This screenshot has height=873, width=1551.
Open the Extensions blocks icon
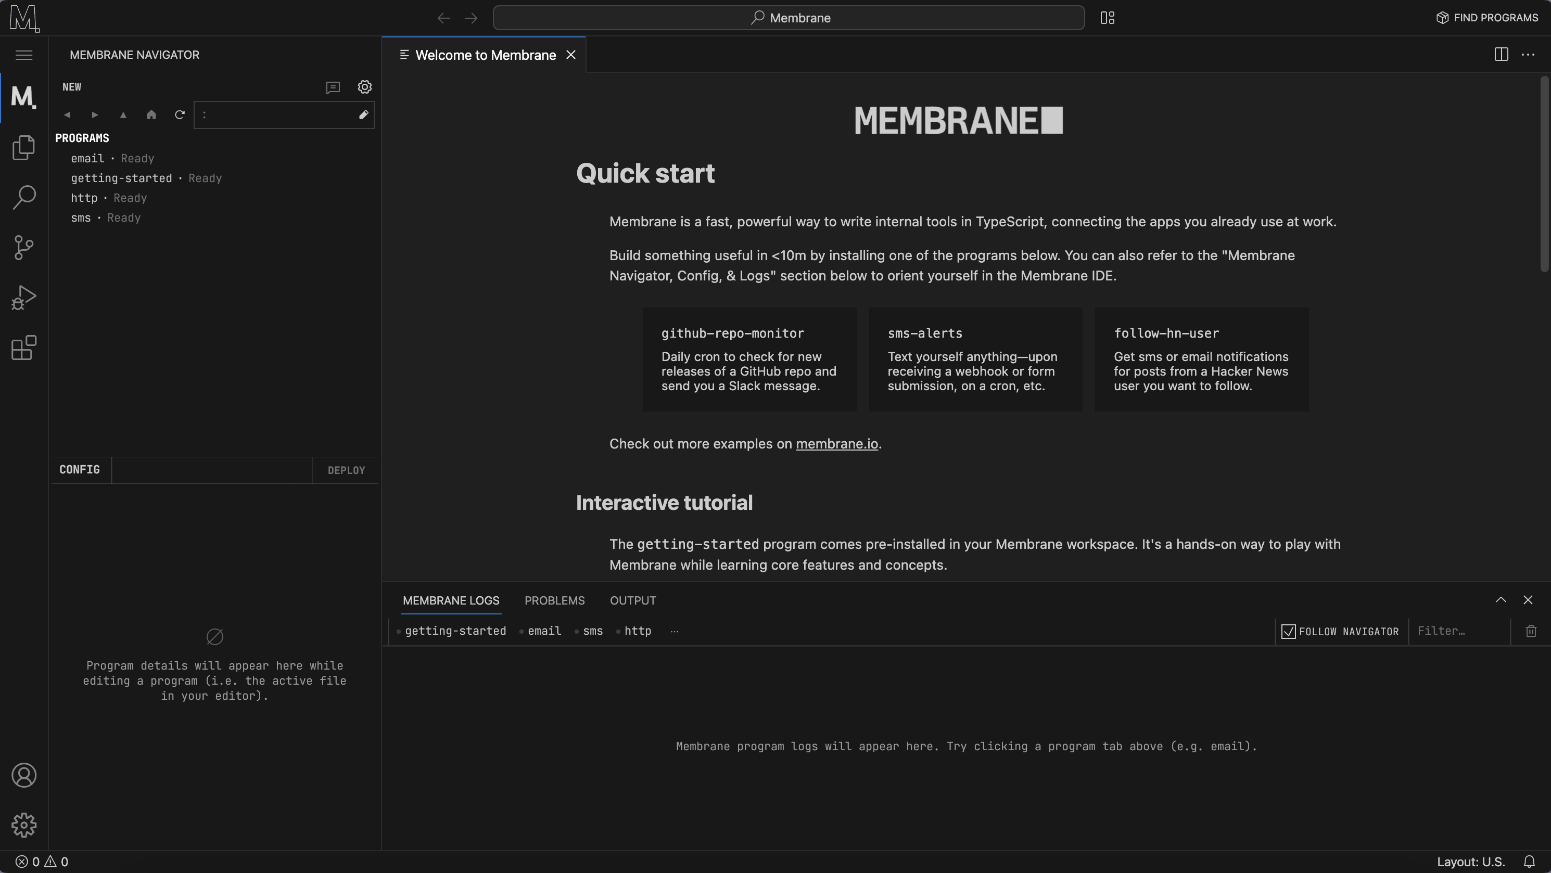pyautogui.click(x=24, y=348)
